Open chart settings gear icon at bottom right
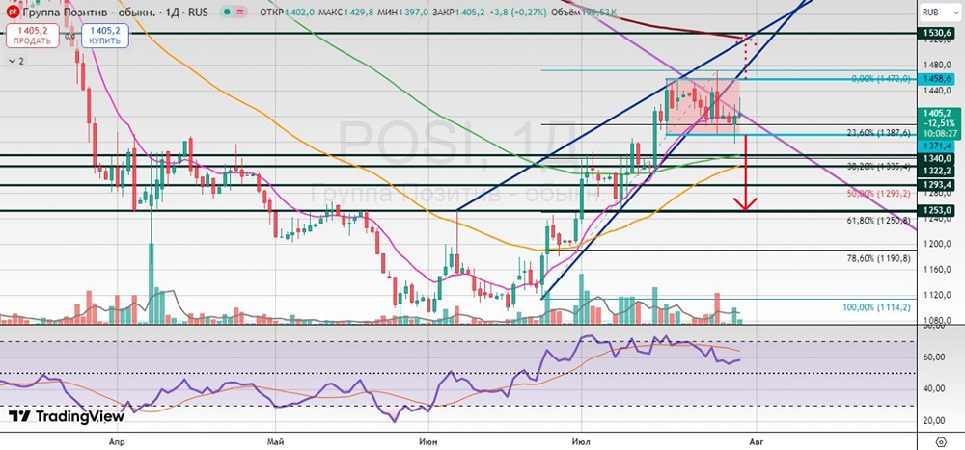Screen dimensions: 965x450 coord(940,441)
